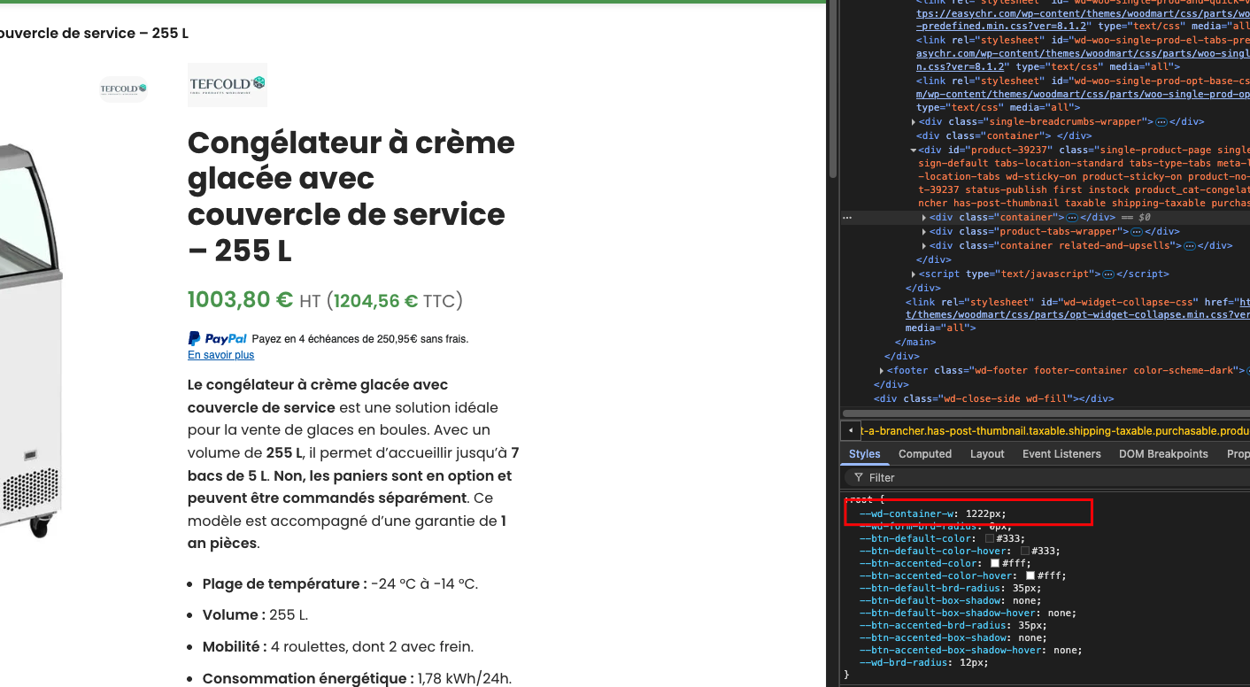Open color swatch for --btn-accented-color-hover
The height and width of the screenshot is (687, 1250).
point(1030,575)
